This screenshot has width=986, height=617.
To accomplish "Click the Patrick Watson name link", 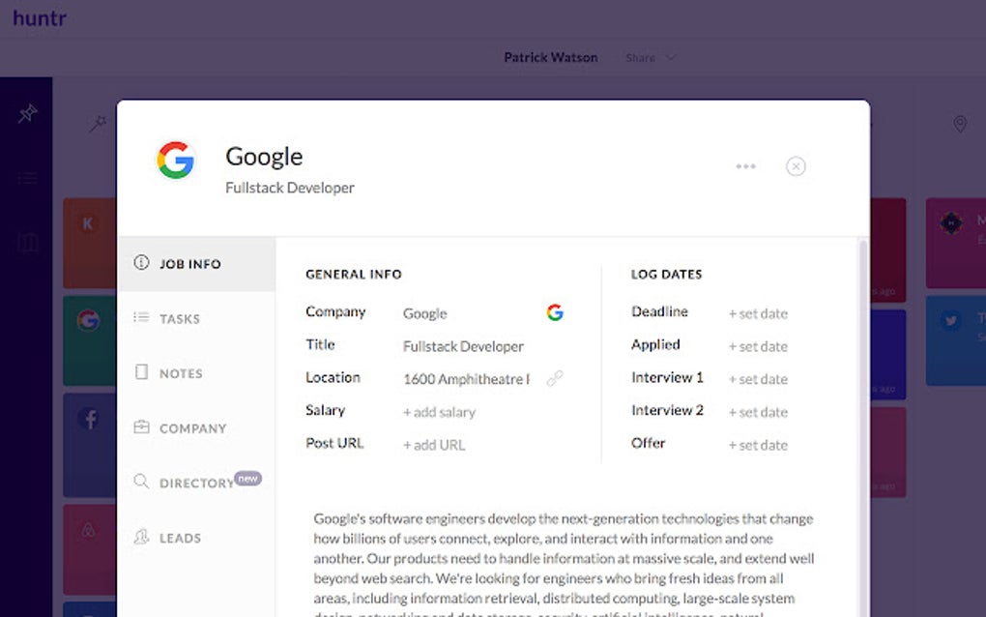I will tap(551, 57).
